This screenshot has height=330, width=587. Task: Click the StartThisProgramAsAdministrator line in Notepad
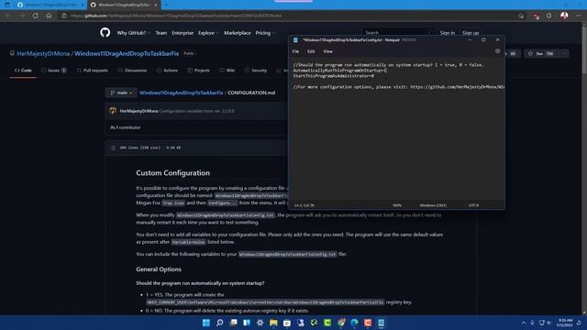[333, 76]
